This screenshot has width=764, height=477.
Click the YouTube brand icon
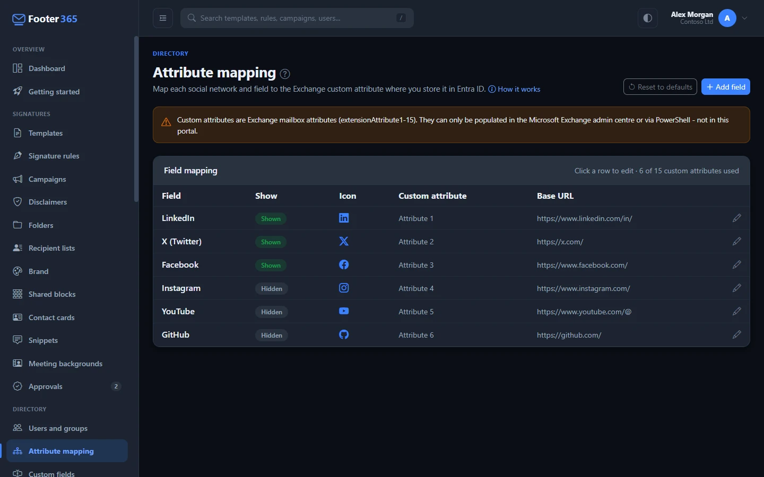[x=344, y=311]
